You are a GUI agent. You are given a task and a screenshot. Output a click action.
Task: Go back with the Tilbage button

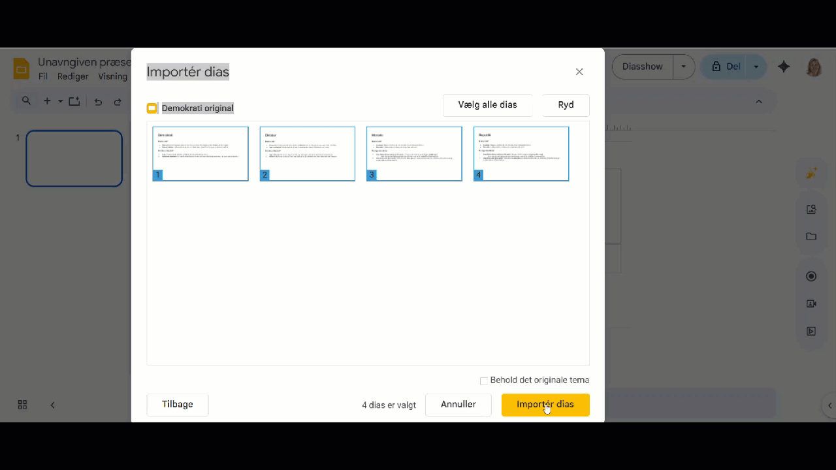tap(177, 405)
